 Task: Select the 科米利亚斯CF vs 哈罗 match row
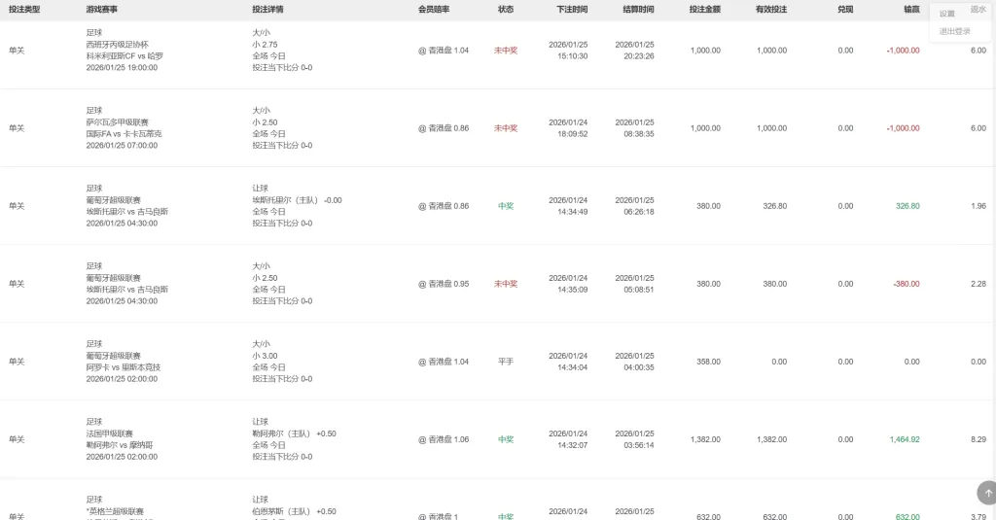pyautogui.click(x=124, y=55)
